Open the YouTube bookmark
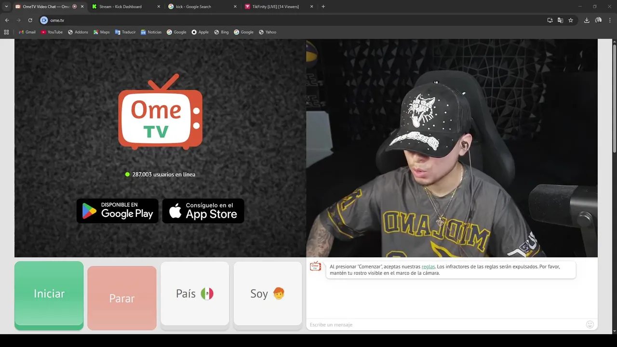The height and width of the screenshot is (347, 617). (52, 32)
